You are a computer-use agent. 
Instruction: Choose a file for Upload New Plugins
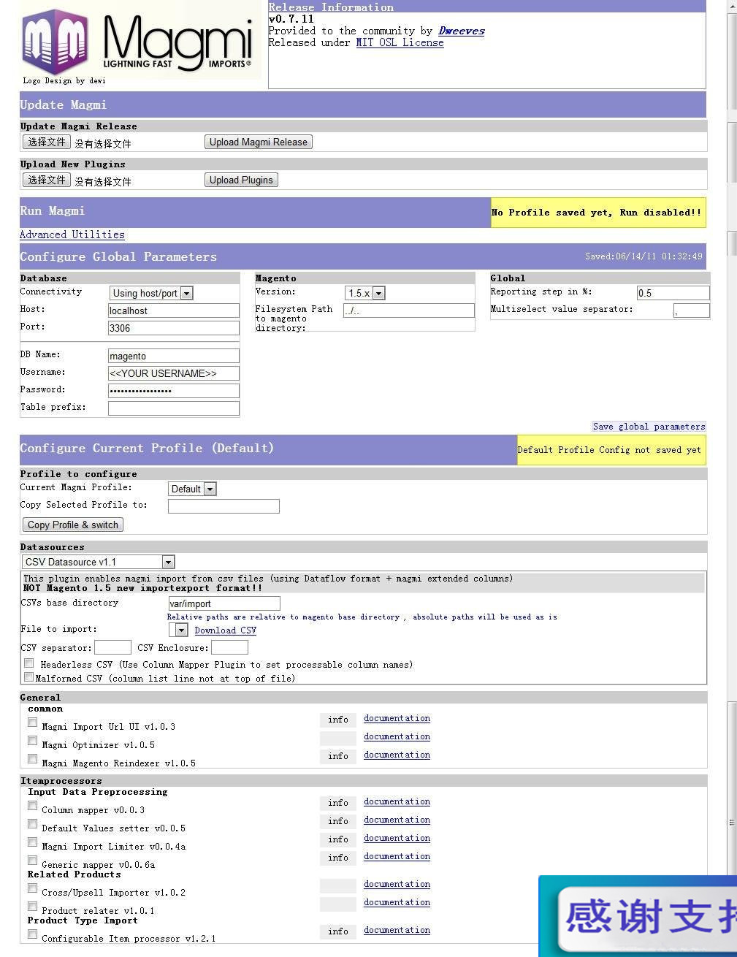click(x=47, y=180)
